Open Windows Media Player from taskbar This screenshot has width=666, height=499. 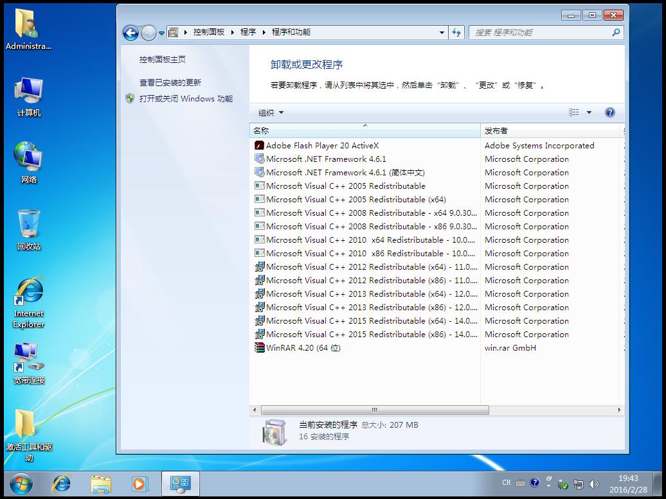(139, 484)
